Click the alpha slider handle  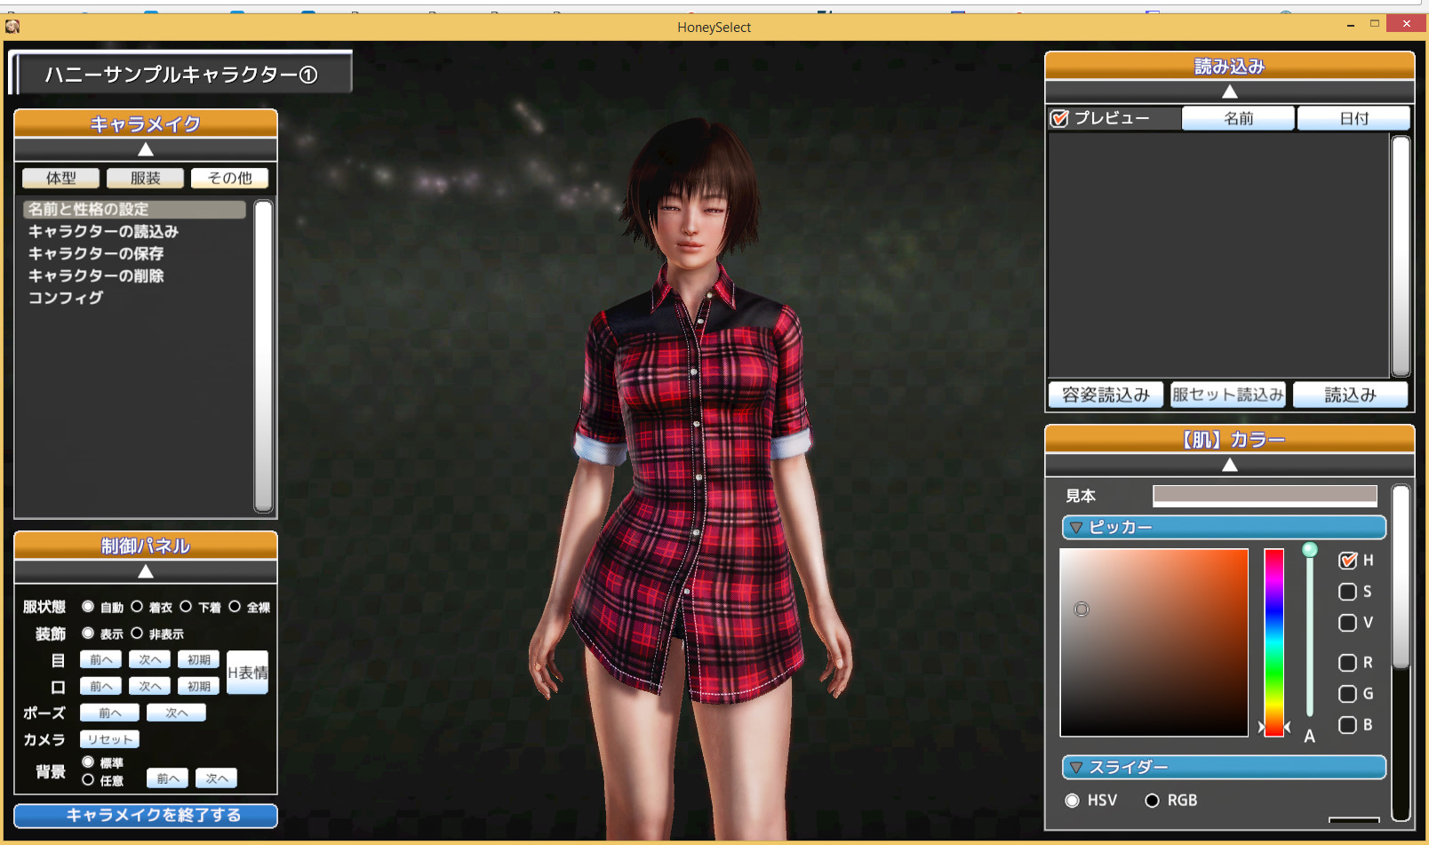pyautogui.click(x=1310, y=550)
